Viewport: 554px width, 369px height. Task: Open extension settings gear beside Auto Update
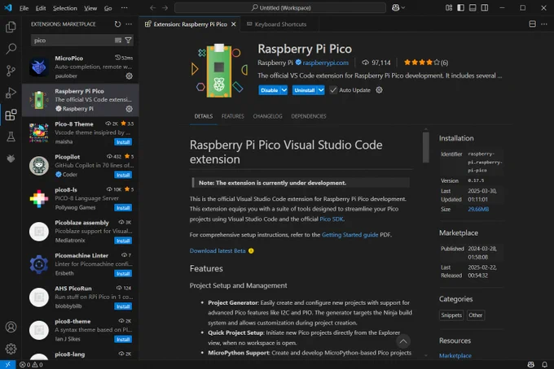[x=379, y=90]
